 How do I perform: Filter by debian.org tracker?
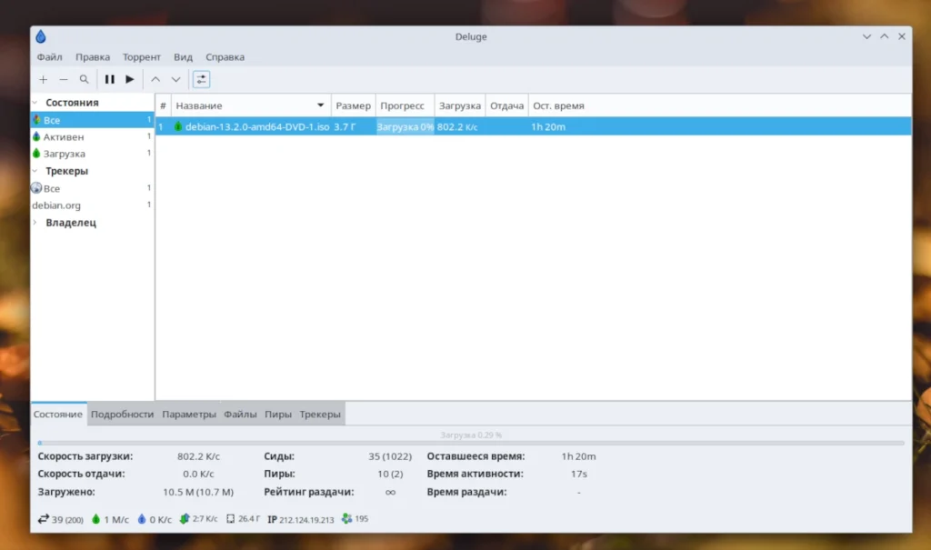point(92,205)
